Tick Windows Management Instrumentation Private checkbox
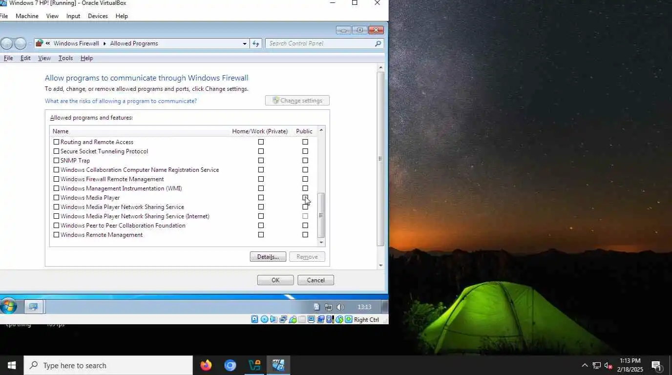This screenshot has height=375, width=672. (261, 188)
